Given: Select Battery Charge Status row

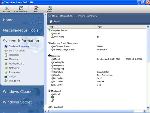Looking at the screenshot, I should click(x=97, y=49).
